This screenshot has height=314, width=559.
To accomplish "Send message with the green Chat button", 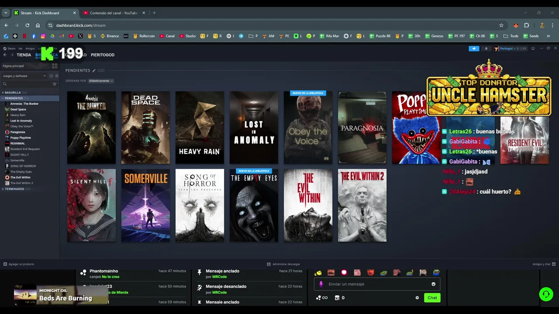I will coord(432,298).
